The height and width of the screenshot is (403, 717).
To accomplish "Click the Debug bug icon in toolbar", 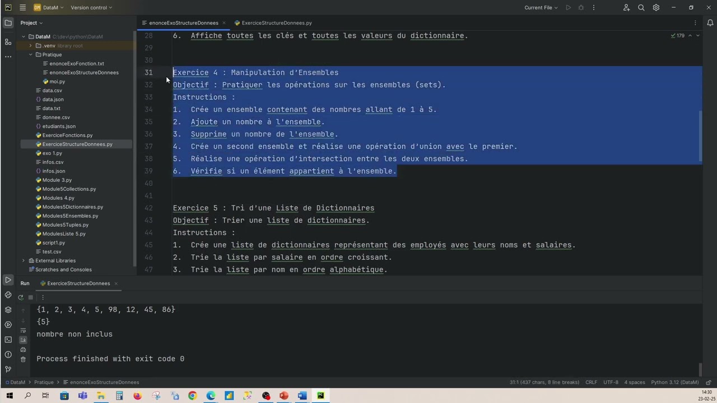I will 581,7.
